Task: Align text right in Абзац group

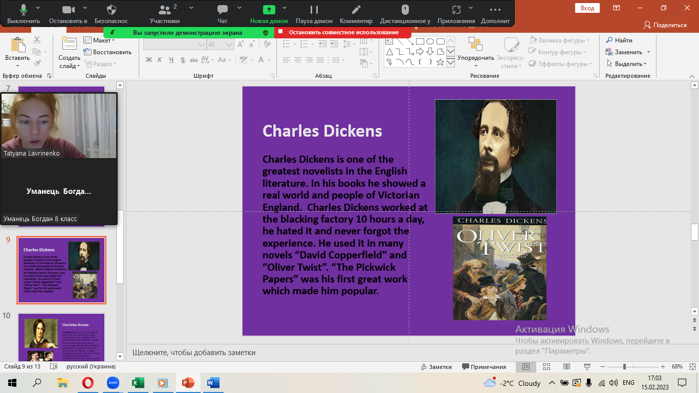Action: pos(309,60)
